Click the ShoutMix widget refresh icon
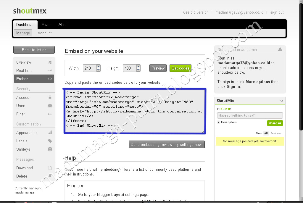The image size is (303, 203). point(282,101)
